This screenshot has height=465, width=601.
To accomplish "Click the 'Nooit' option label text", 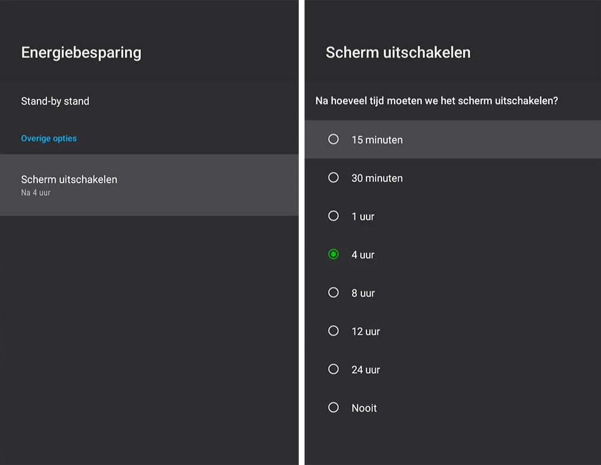I will click(364, 408).
